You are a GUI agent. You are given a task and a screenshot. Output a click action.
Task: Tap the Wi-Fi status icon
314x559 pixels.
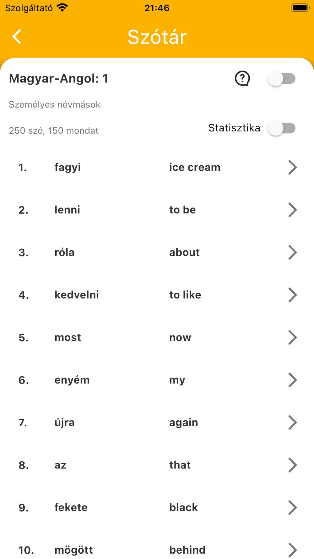[62, 8]
